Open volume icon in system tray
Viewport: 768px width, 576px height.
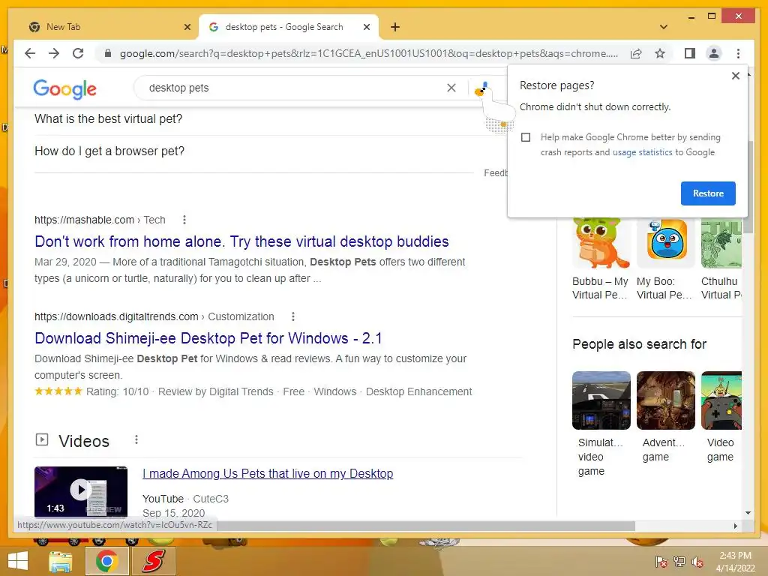click(697, 562)
